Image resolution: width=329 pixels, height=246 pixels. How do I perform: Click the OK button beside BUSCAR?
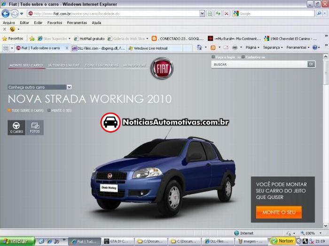click(x=311, y=64)
